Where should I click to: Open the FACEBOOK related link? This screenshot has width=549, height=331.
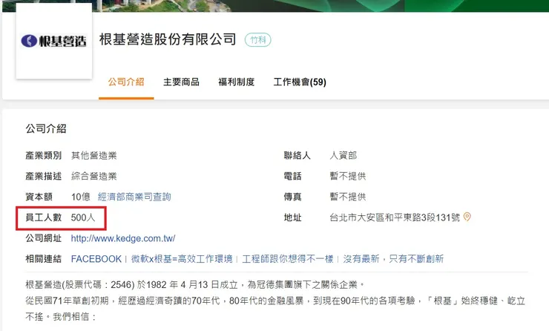pyautogui.click(x=96, y=259)
